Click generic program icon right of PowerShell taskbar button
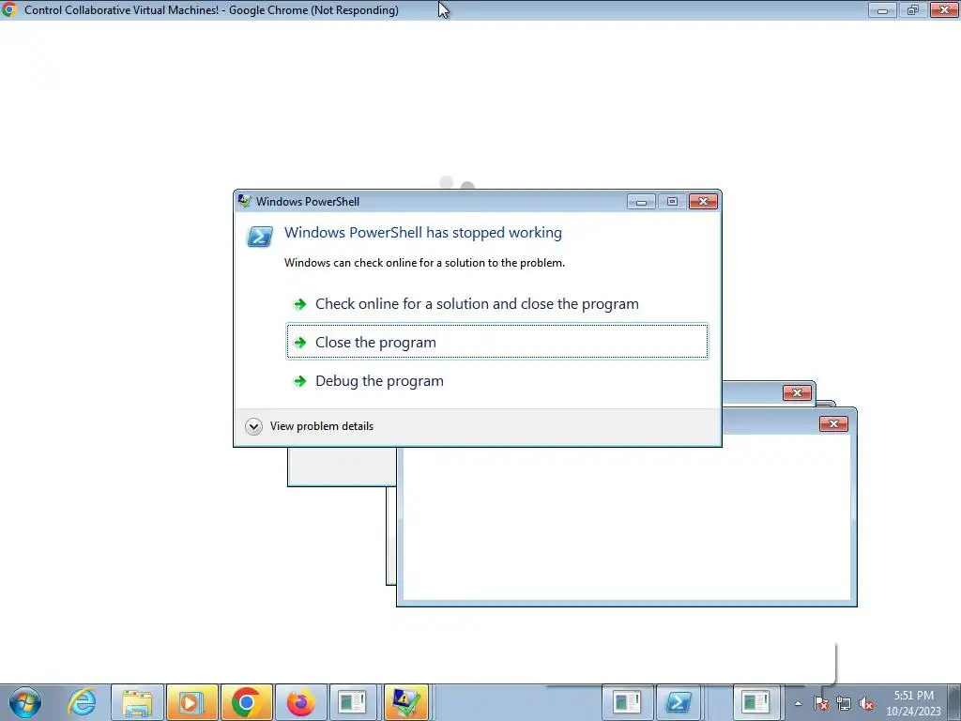 click(755, 702)
